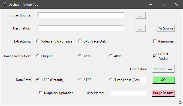Click the As Source button

(166, 28)
